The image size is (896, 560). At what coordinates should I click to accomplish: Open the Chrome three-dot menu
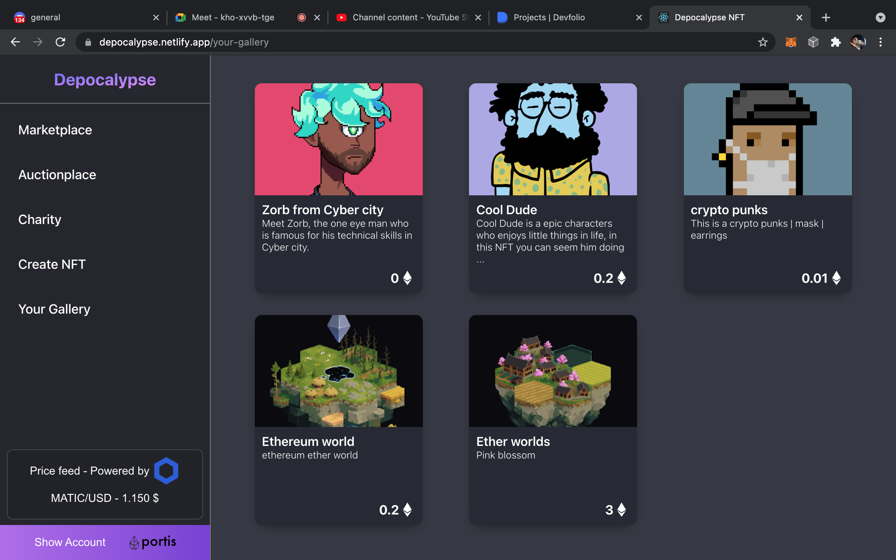(881, 42)
